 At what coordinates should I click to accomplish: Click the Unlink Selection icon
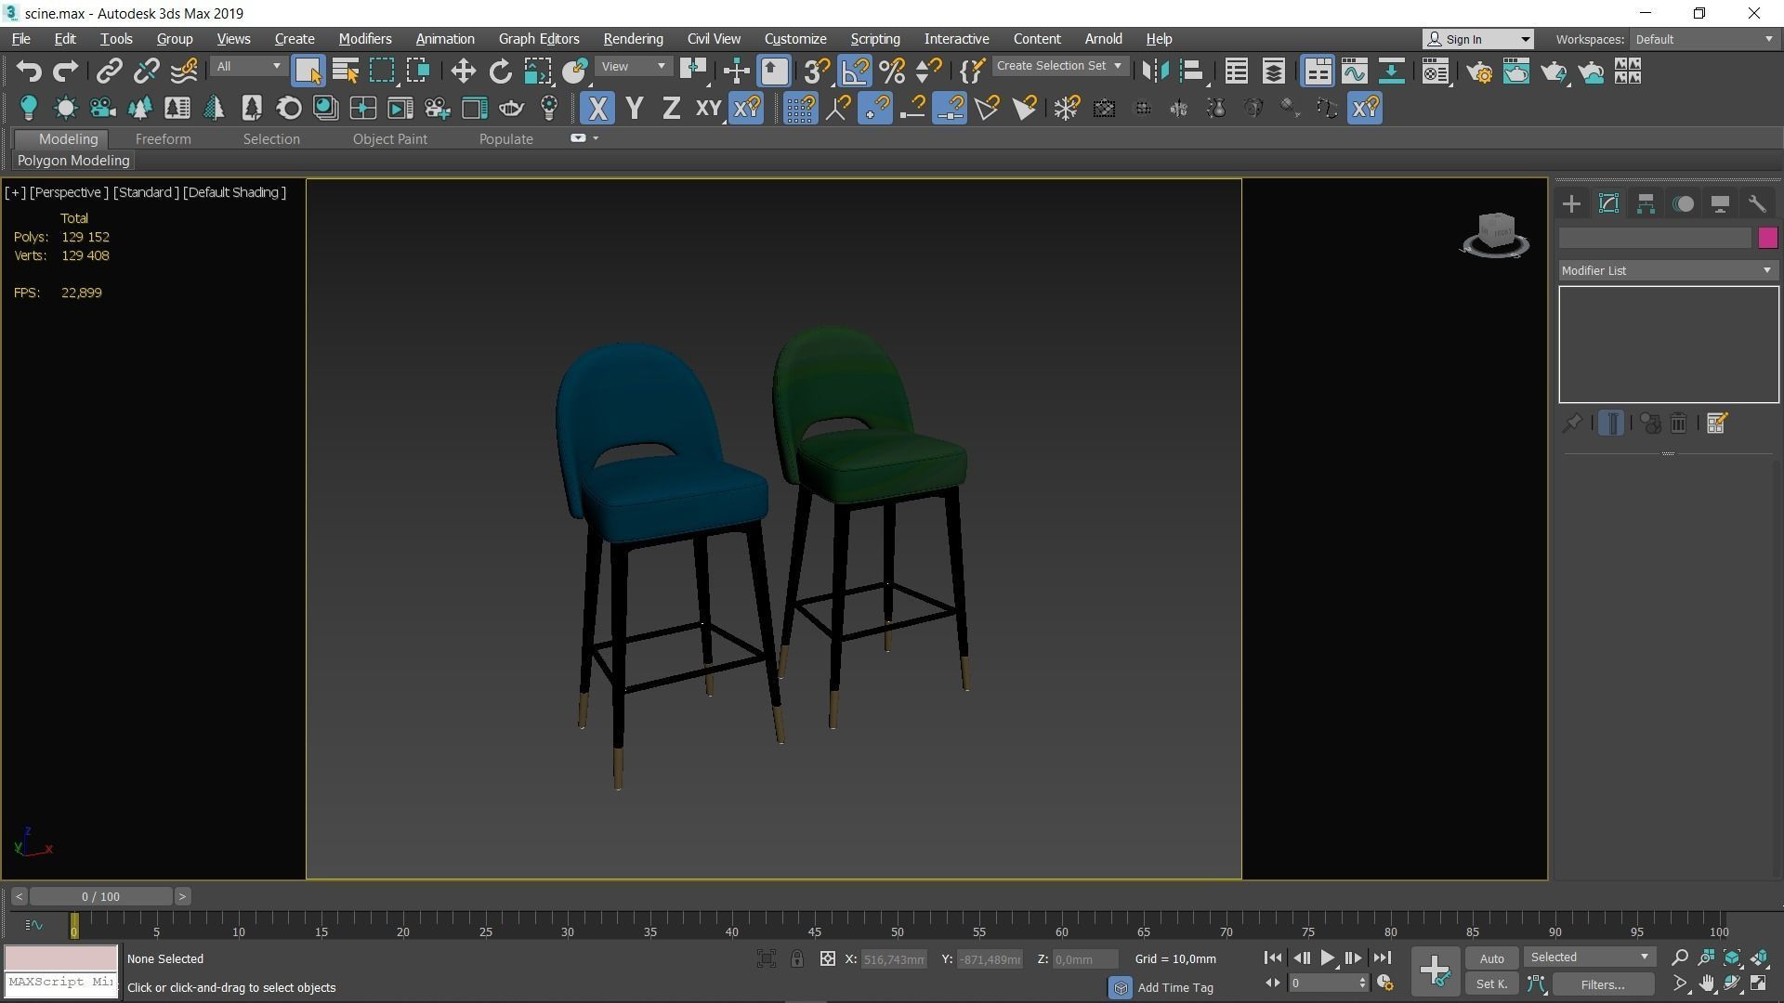(x=146, y=72)
